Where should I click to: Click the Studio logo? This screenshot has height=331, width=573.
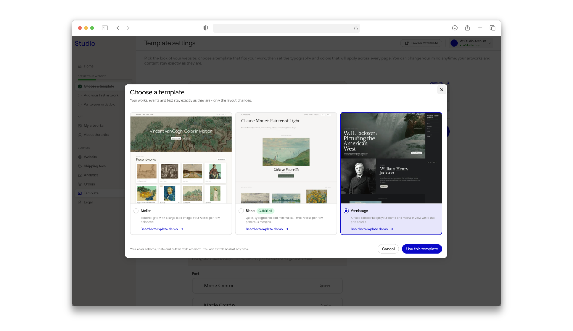point(85,43)
